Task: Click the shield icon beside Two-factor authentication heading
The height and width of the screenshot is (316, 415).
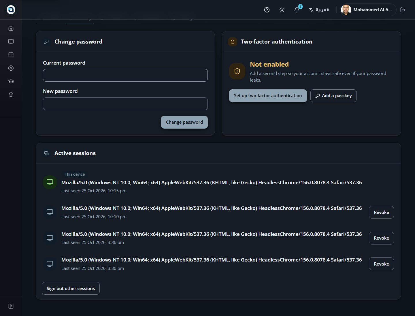Action: [233, 42]
